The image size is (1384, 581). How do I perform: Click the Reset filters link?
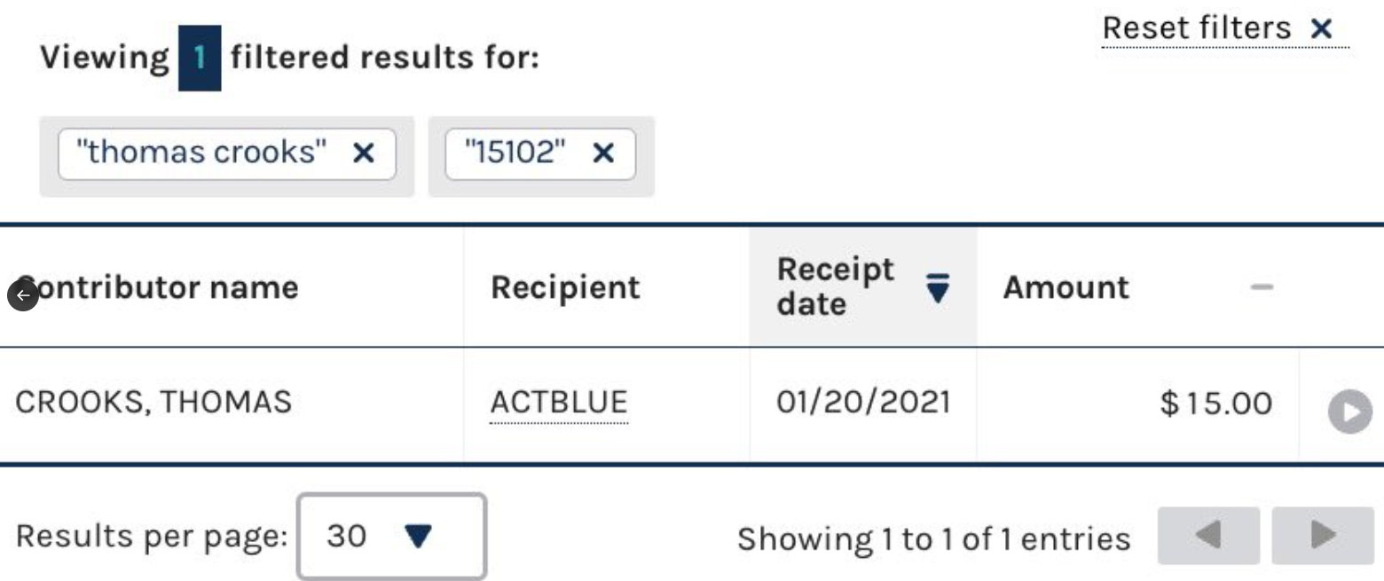click(1196, 28)
